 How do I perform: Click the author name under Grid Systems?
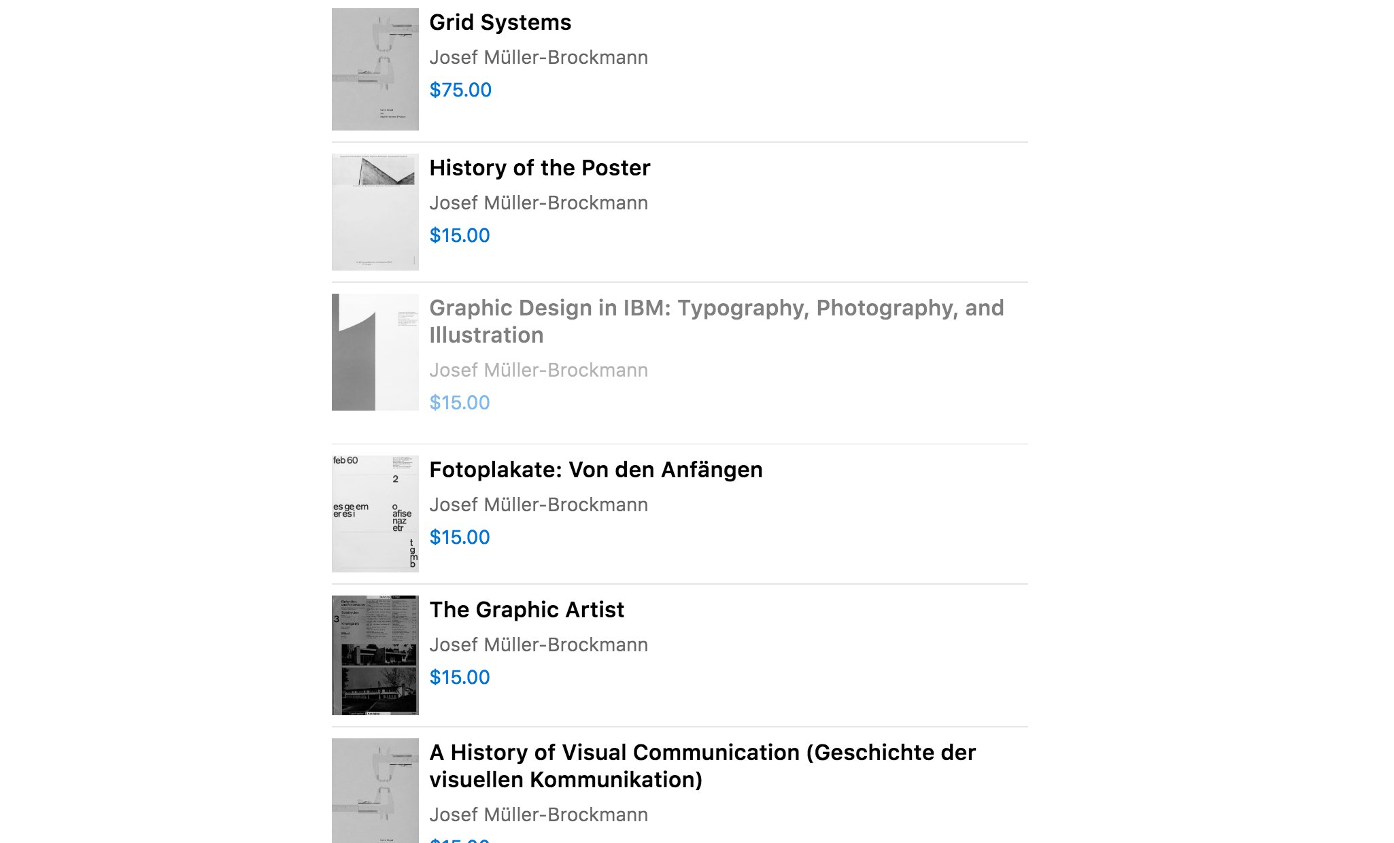coord(539,57)
